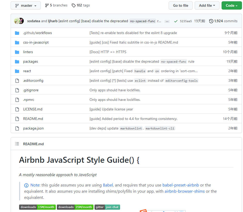This screenshot has height=212, width=243.
Task: Click the Go to file button
Action: [x=181, y=6]
